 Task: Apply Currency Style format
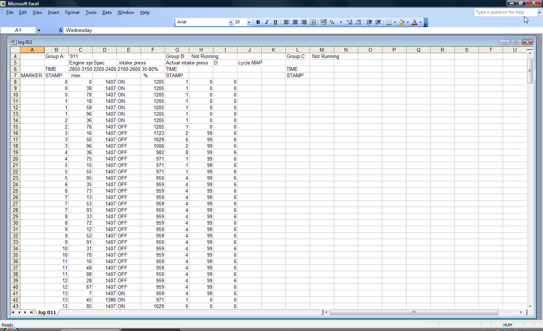[324, 22]
